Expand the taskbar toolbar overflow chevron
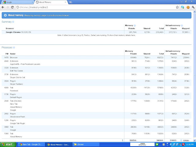 pyautogui.click(x=168, y=145)
